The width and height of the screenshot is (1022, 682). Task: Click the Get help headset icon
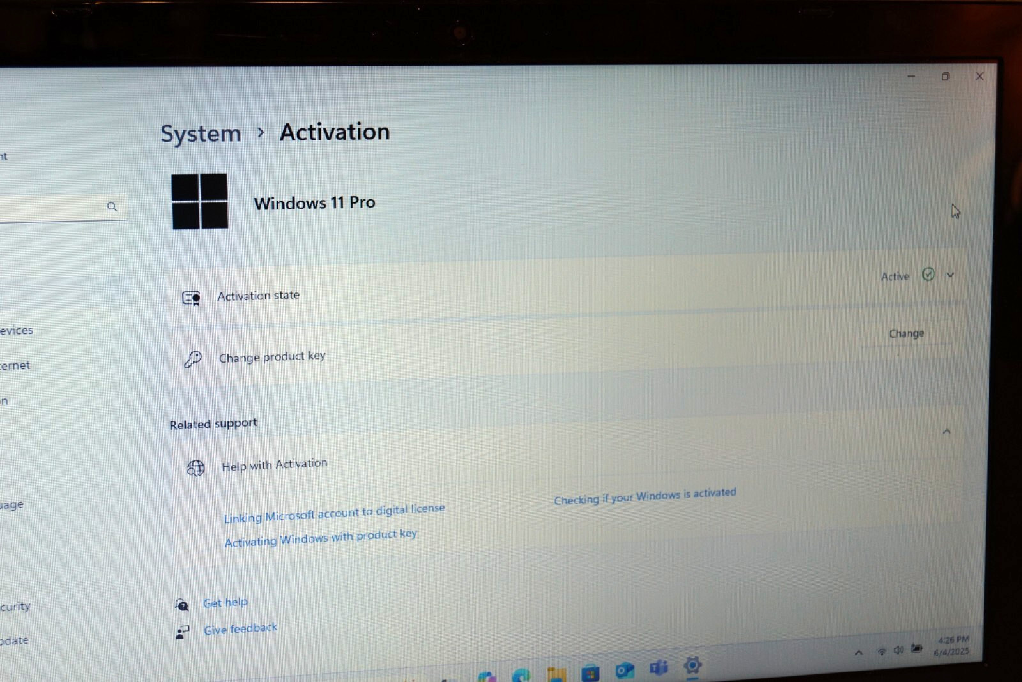pyautogui.click(x=181, y=604)
